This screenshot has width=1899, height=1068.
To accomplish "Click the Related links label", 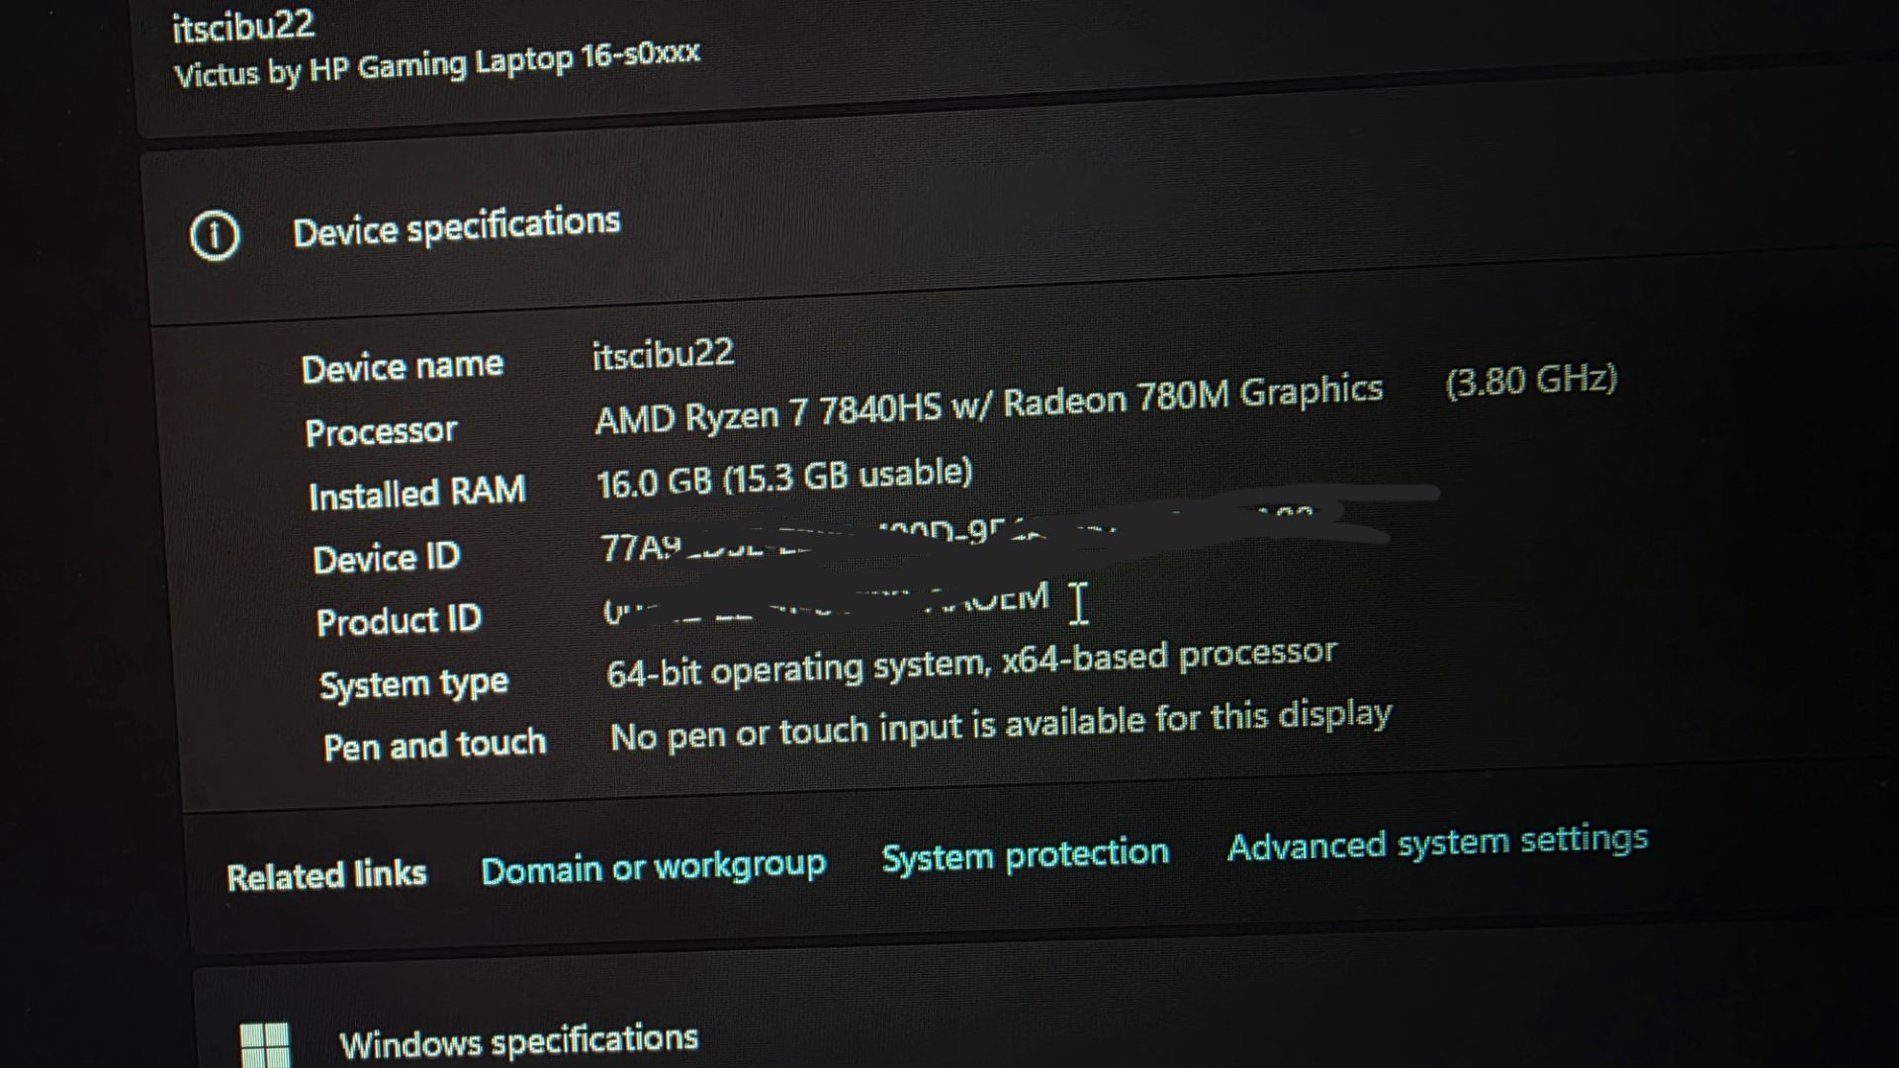I will tap(326, 875).
